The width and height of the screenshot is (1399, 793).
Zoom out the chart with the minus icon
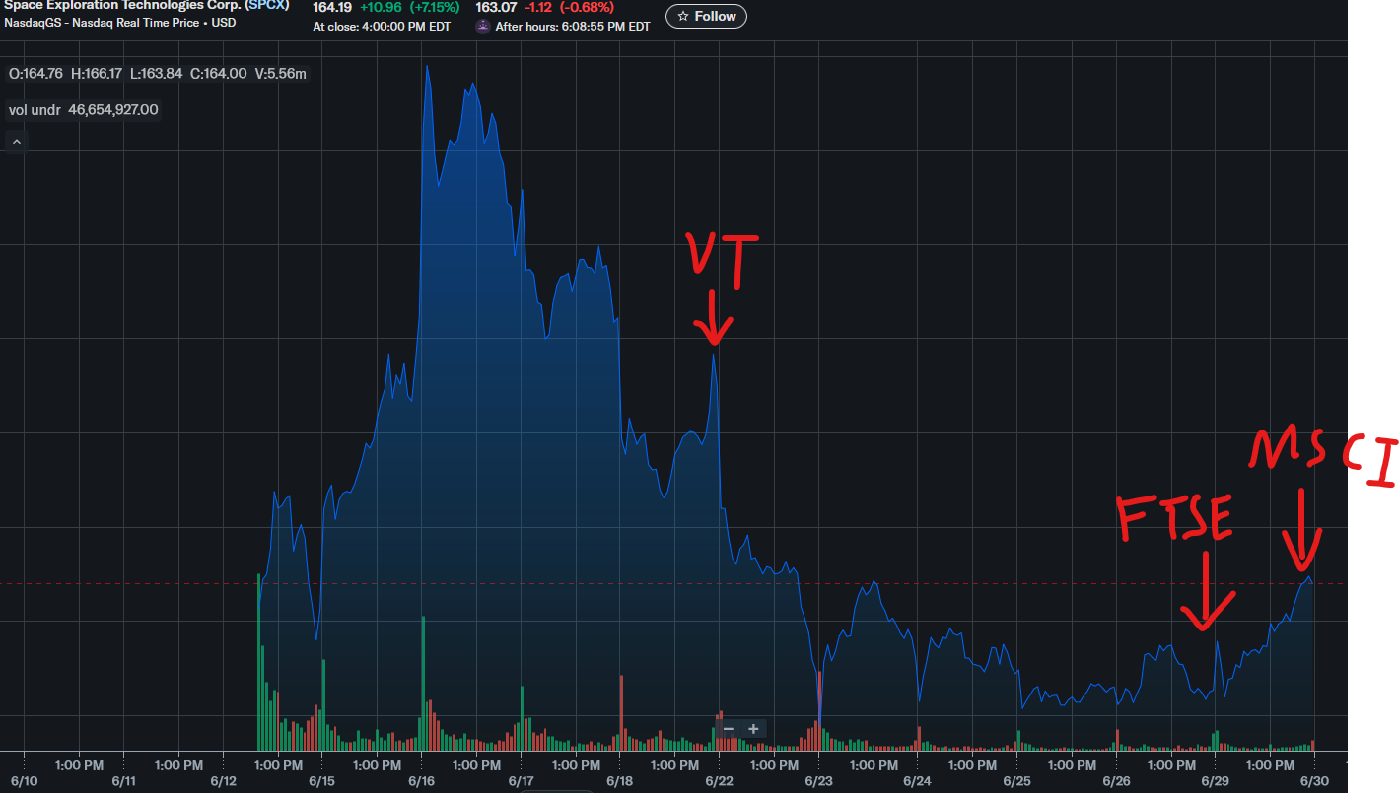pos(729,729)
